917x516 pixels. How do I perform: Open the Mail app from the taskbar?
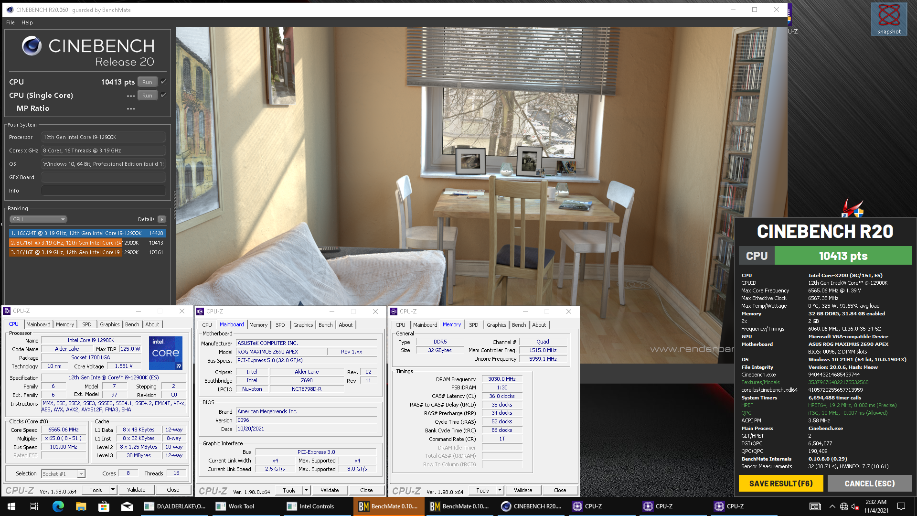pos(127,506)
